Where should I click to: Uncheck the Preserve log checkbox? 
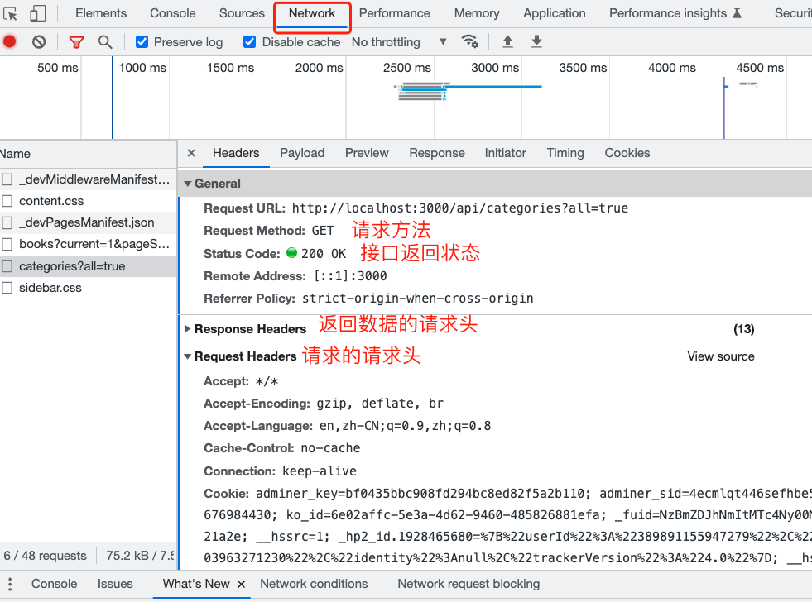tap(142, 42)
